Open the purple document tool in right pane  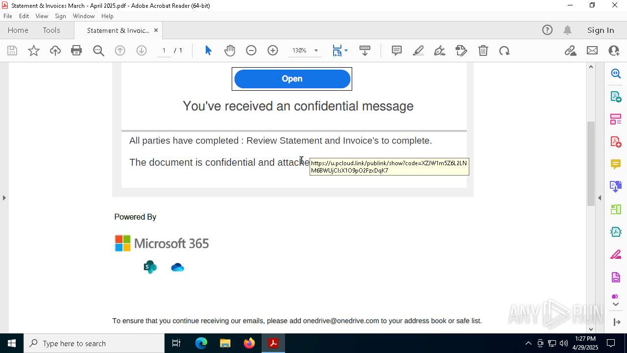point(616,277)
